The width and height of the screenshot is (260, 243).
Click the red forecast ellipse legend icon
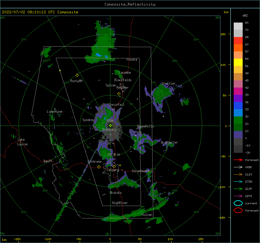pyautogui.click(x=238, y=210)
